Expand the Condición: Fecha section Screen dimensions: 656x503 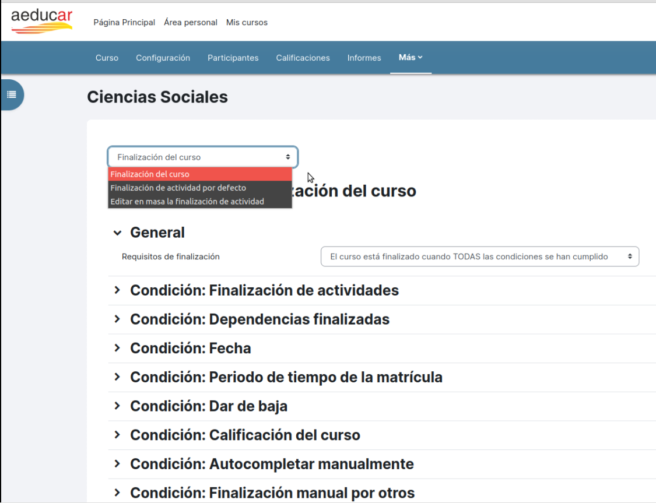click(118, 348)
